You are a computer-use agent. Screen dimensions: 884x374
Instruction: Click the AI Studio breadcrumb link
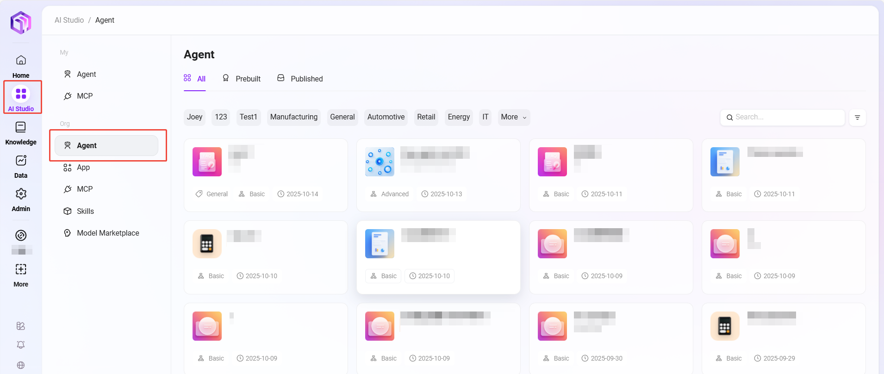pos(69,20)
